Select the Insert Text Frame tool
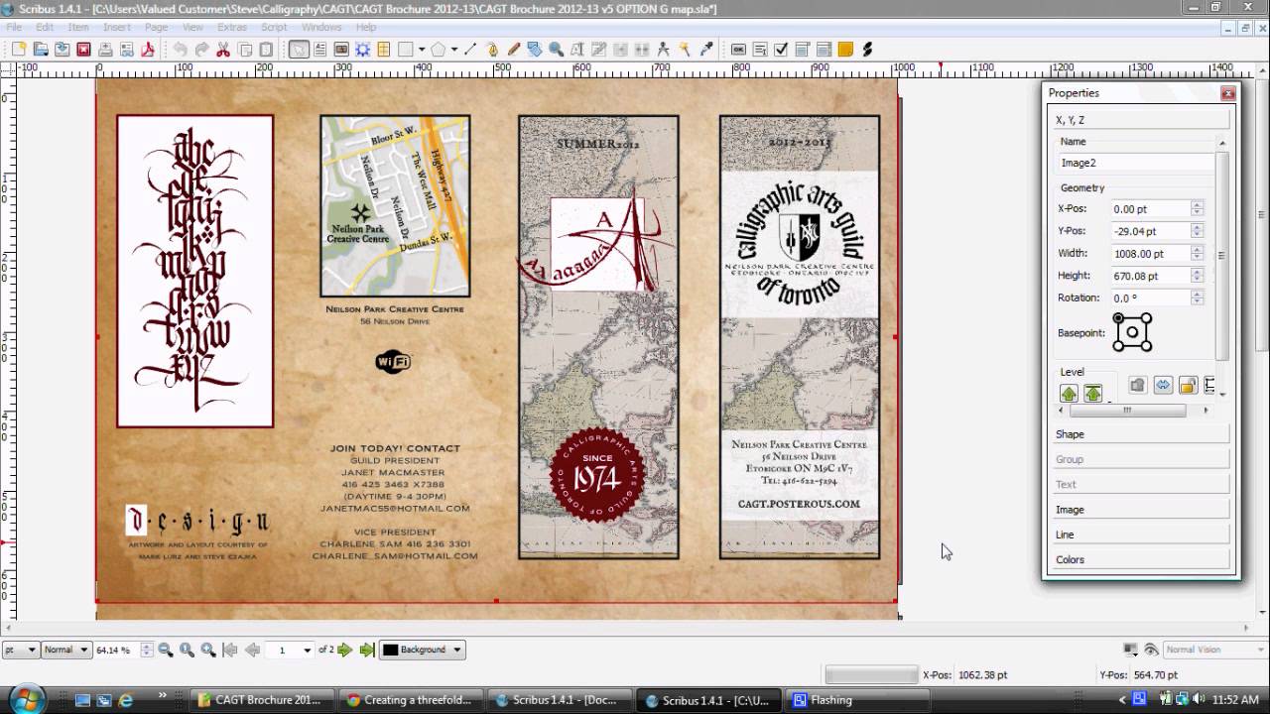Screen dimensions: 1270x714 [x=319, y=50]
